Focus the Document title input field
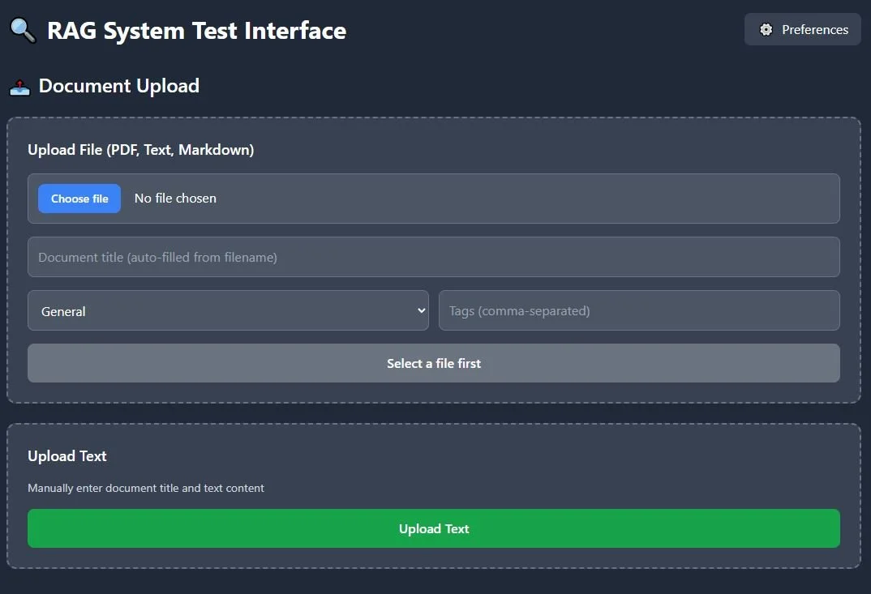Screen dimensions: 871x594 point(433,258)
